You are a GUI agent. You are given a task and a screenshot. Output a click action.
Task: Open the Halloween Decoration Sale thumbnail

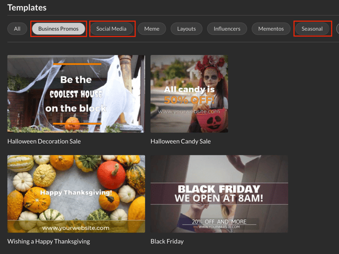[x=76, y=94]
